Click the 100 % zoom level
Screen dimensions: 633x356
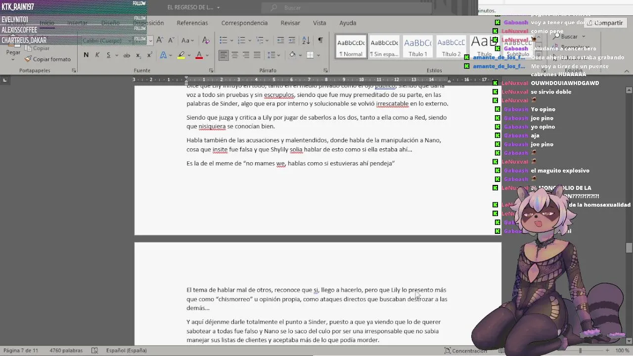623,351
